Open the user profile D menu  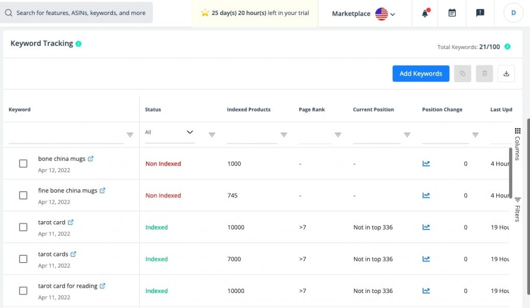click(x=513, y=13)
